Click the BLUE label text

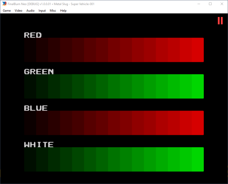coord(36,108)
